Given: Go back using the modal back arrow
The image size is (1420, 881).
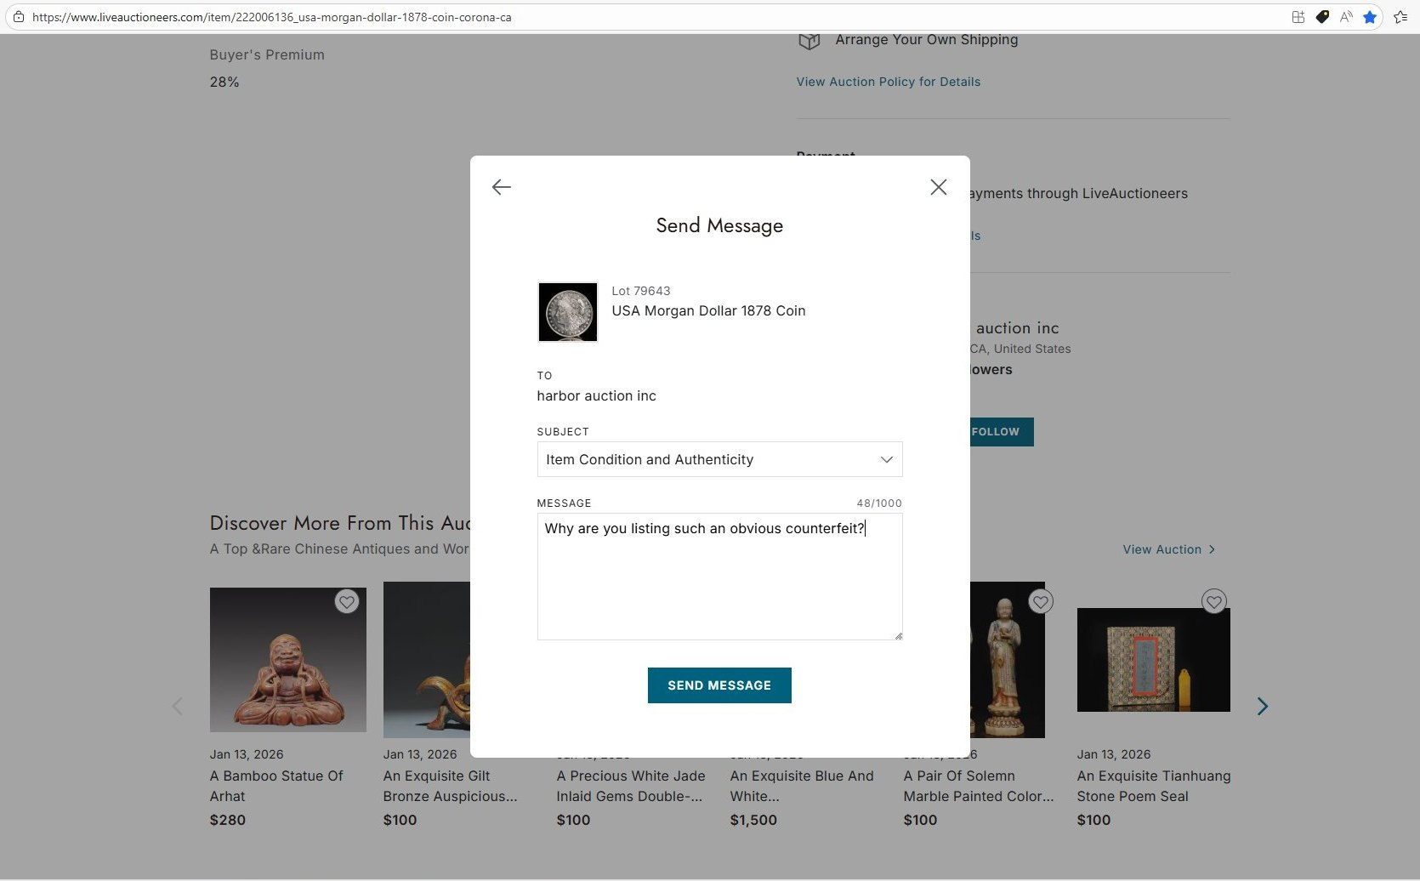Looking at the screenshot, I should (x=502, y=187).
